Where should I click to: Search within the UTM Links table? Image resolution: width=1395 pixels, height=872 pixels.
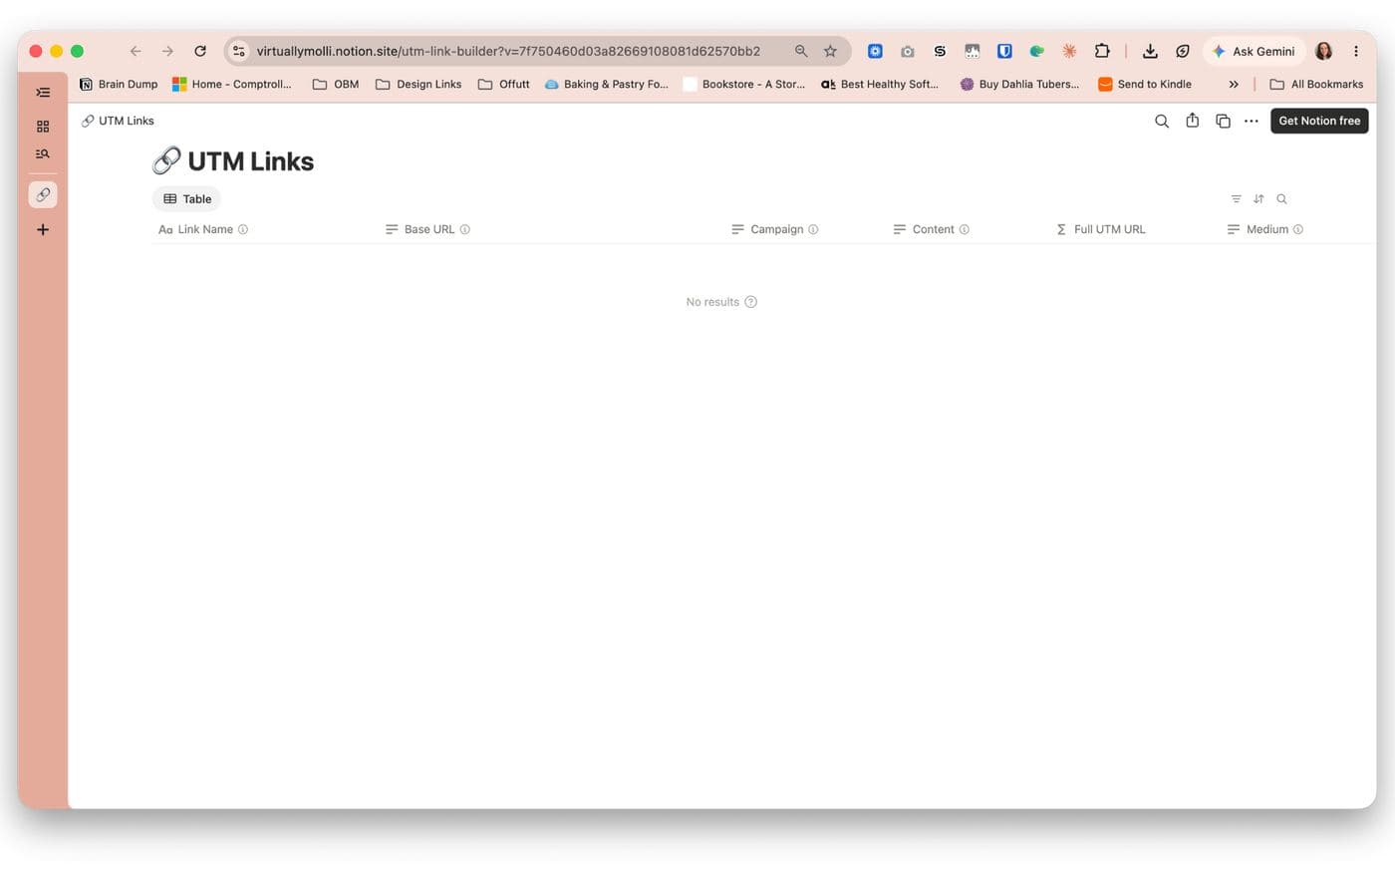pyautogui.click(x=1281, y=199)
